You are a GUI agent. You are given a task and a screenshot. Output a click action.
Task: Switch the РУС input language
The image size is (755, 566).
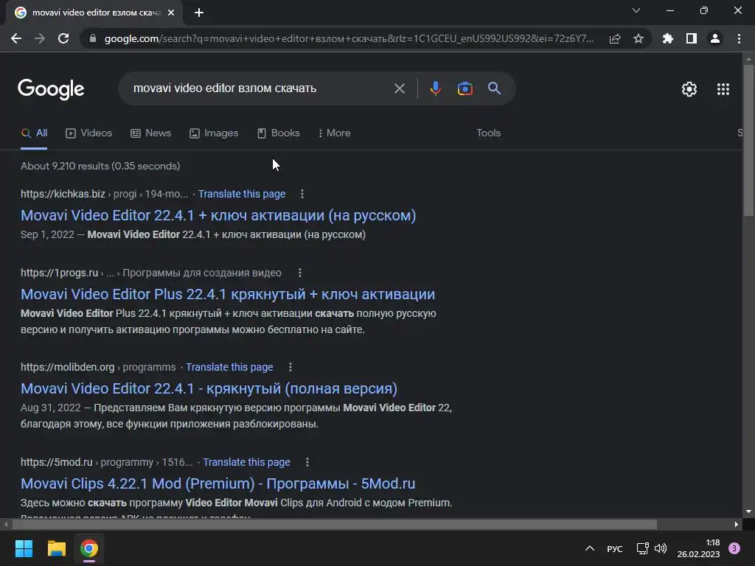pyautogui.click(x=614, y=548)
